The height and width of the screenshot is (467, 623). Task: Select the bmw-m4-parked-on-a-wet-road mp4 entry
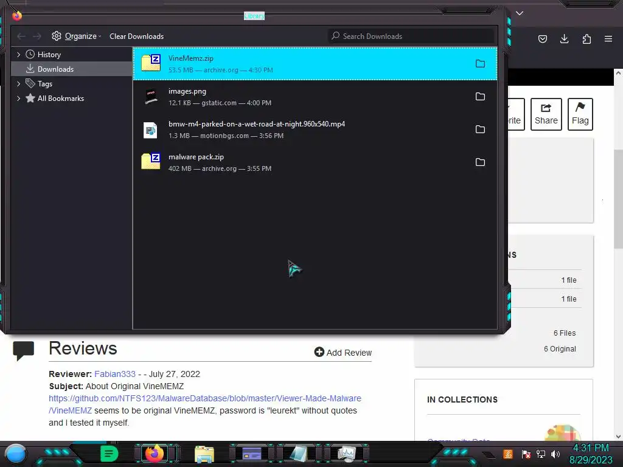[x=315, y=130]
